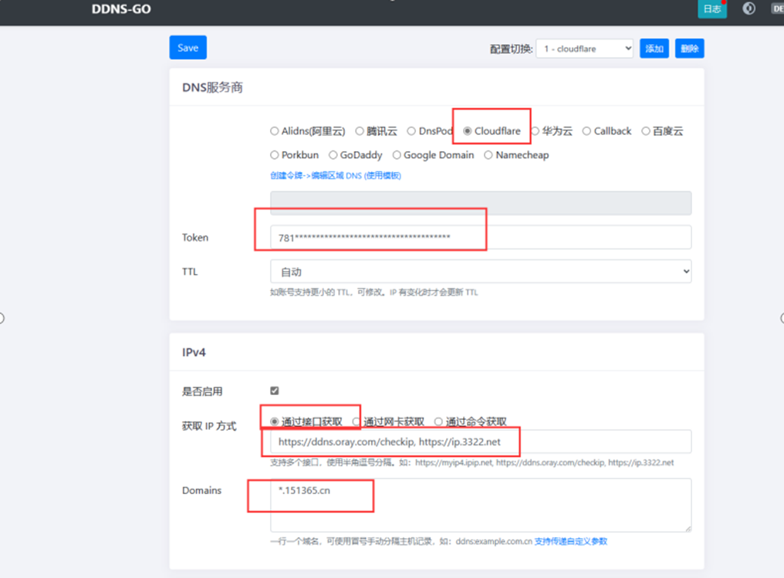Expand the TTL 自动 dropdown
784x578 pixels.
tap(480, 272)
